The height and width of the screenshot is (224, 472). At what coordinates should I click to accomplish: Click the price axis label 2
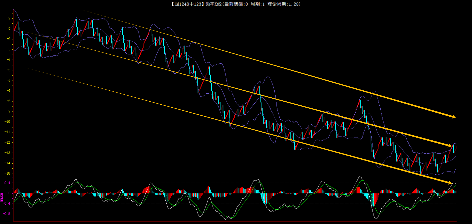pyautogui.click(x=10, y=18)
